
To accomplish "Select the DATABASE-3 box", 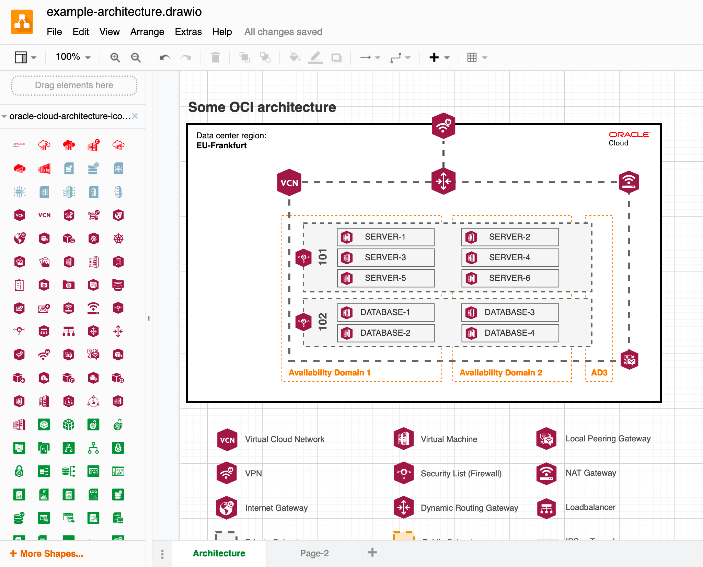I will tap(510, 312).
